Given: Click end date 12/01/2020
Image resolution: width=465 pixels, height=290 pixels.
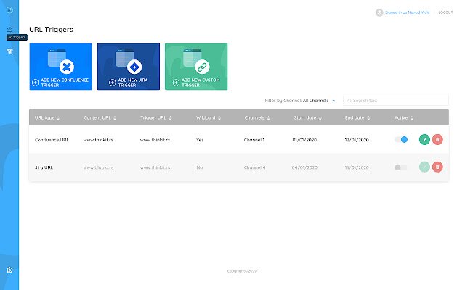Looking at the screenshot, I should 357,140.
